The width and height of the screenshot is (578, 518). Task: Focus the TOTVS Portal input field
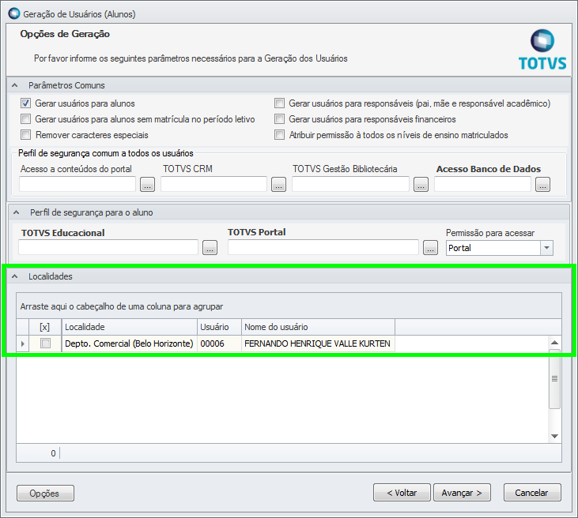(323, 247)
